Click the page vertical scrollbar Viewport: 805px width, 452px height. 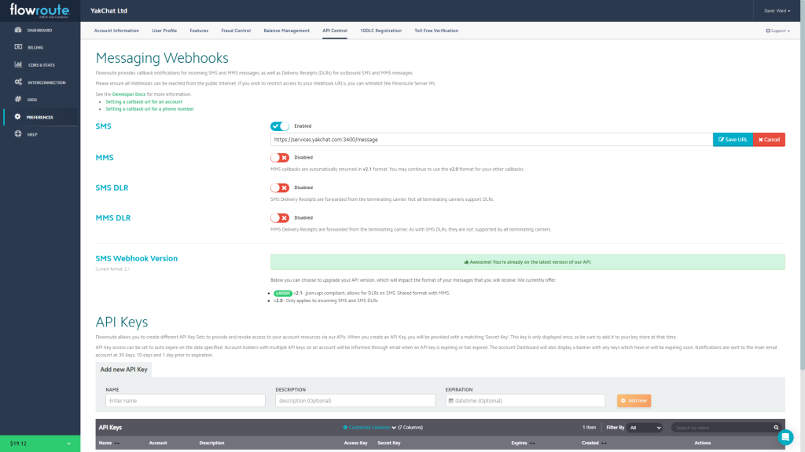pos(802,184)
